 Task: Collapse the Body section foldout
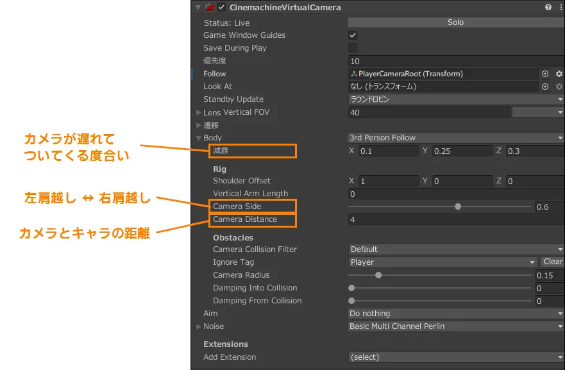[x=198, y=138]
